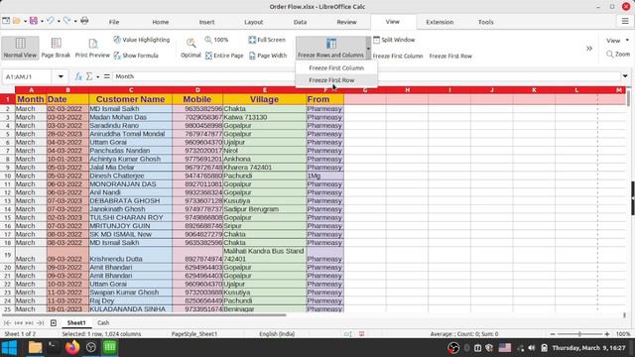This screenshot has width=635, height=357.
Task: Click Freeze Rows and Columns icon
Action: tap(330, 48)
